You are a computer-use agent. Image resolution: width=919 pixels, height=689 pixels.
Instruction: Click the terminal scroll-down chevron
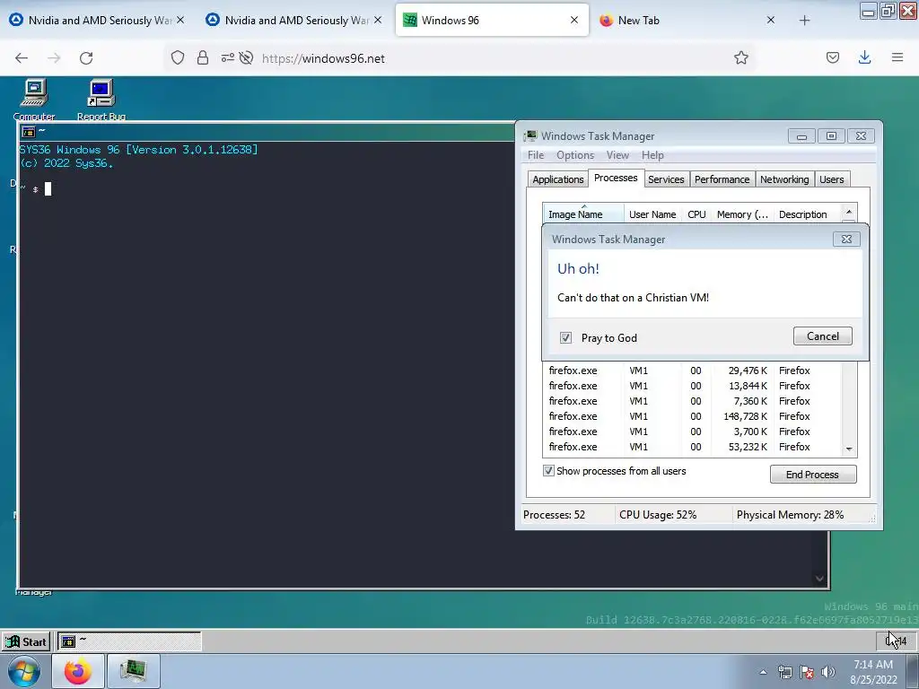pos(819,579)
